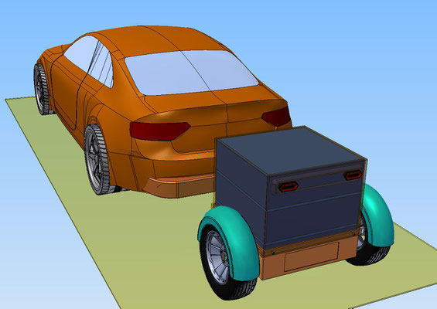Select the trailer's right teal fender
The image size is (437, 309).
coord(378,216)
